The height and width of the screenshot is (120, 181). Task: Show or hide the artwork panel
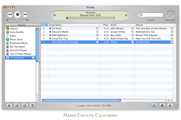coord(33,106)
